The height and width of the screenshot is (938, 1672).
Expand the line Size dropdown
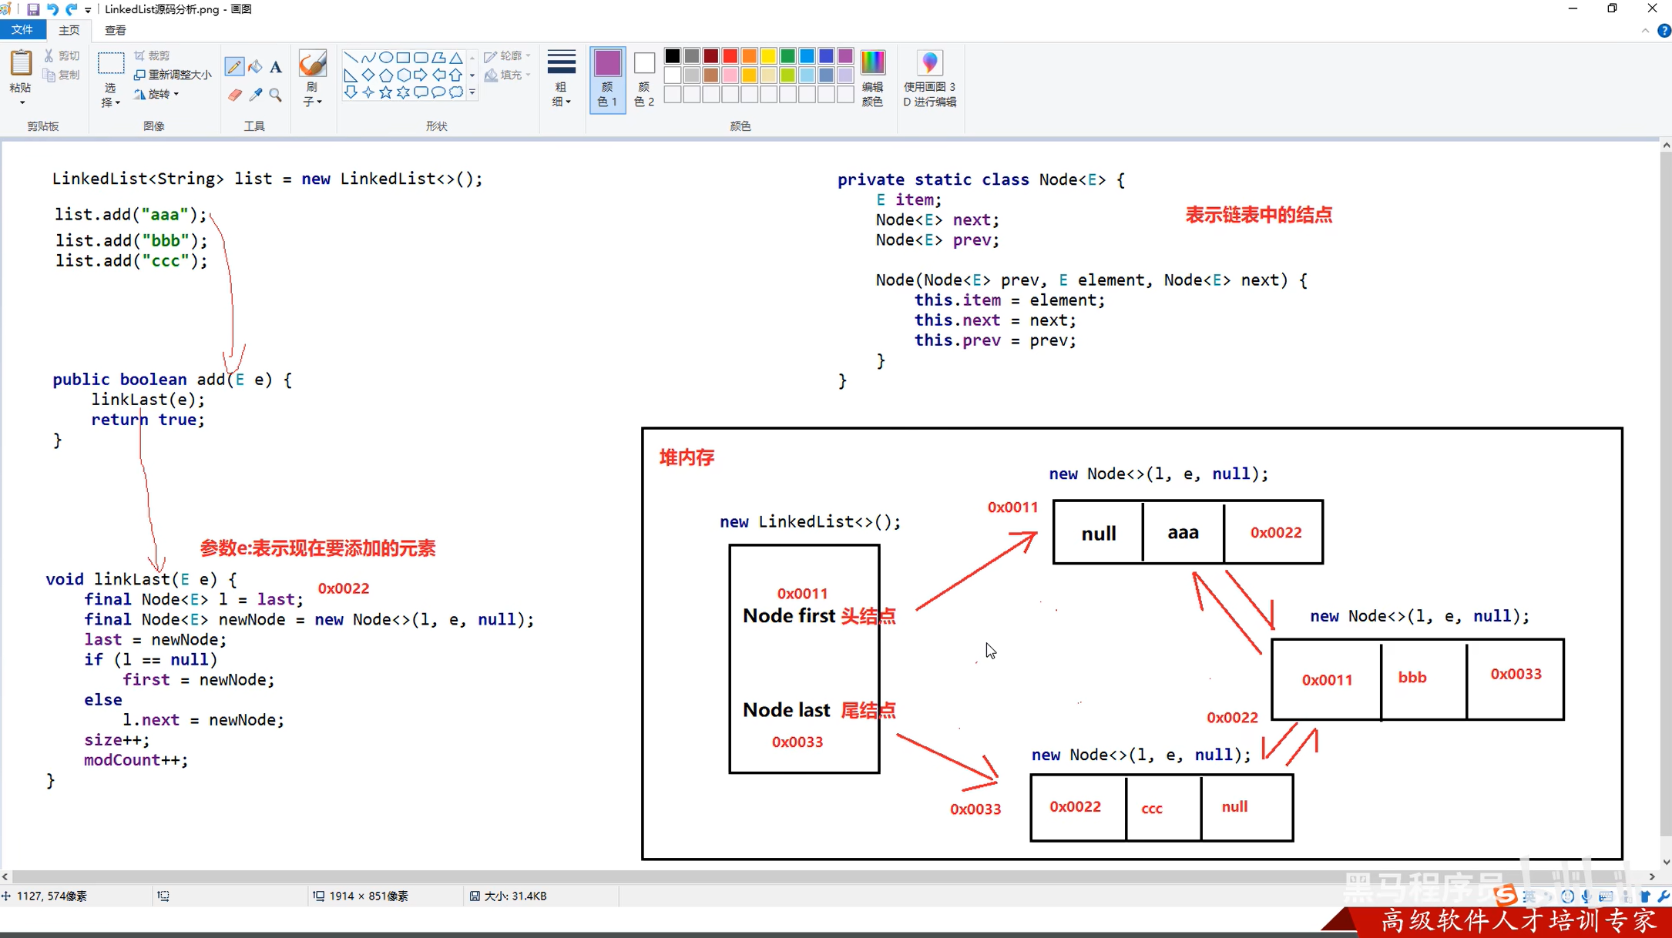pyautogui.click(x=561, y=78)
